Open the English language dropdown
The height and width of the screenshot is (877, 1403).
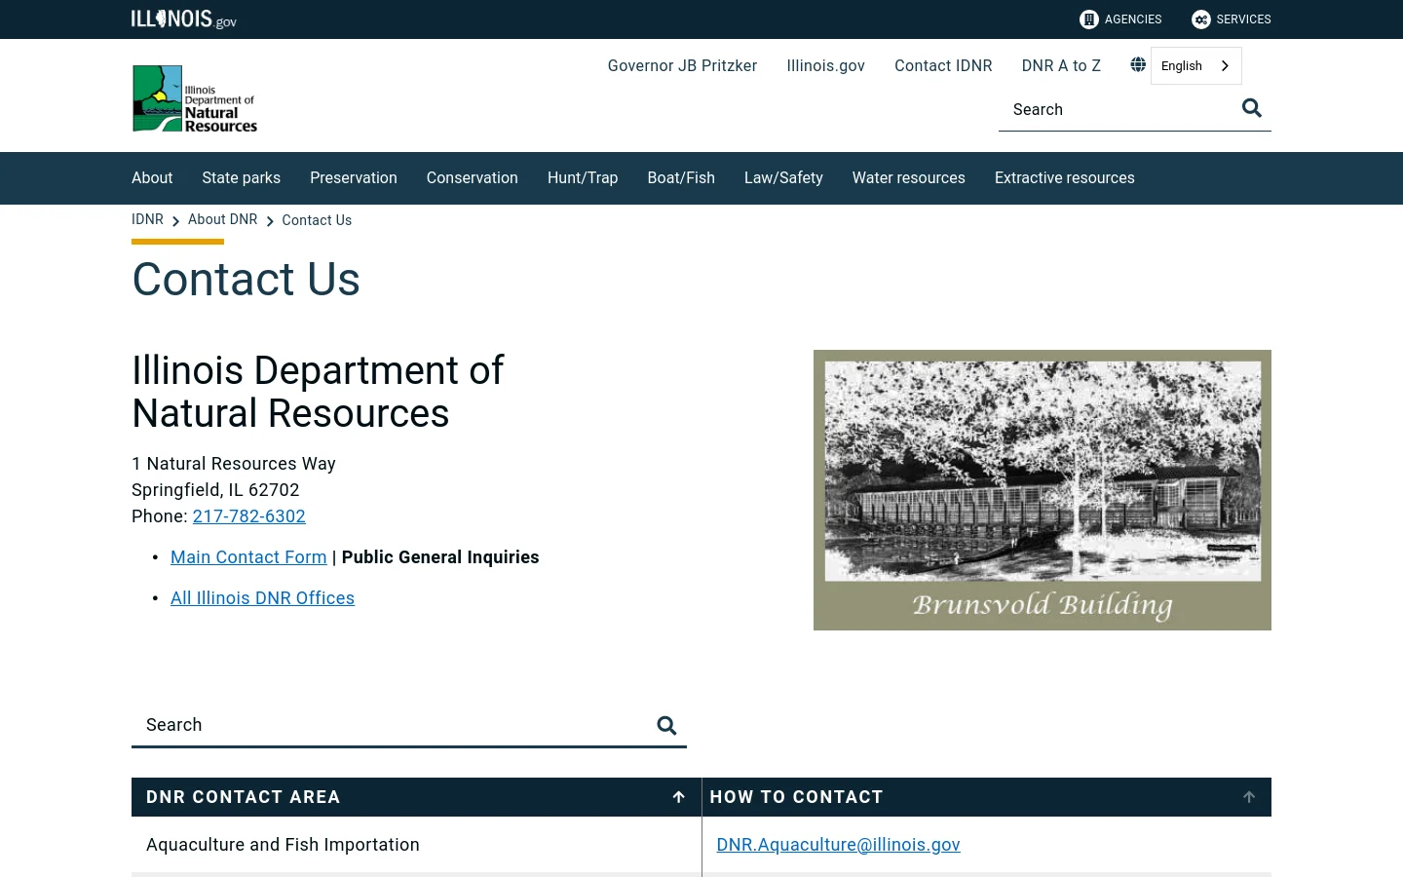[1195, 65]
